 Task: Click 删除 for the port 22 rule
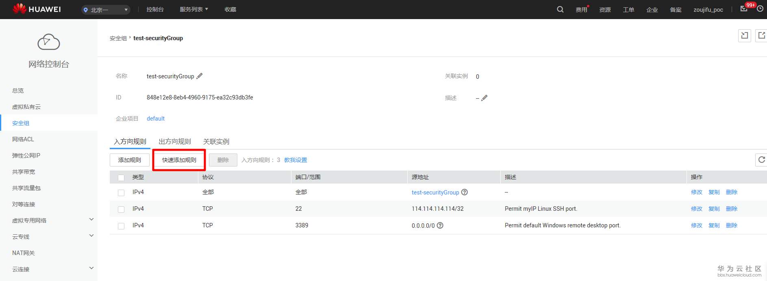point(732,209)
